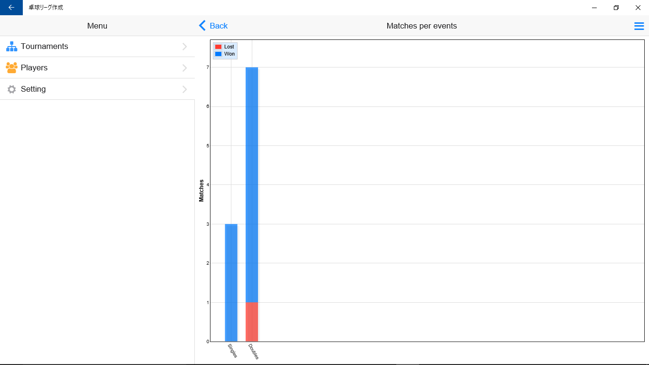Minimize the application window
The image size is (649, 365).
(594, 8)
